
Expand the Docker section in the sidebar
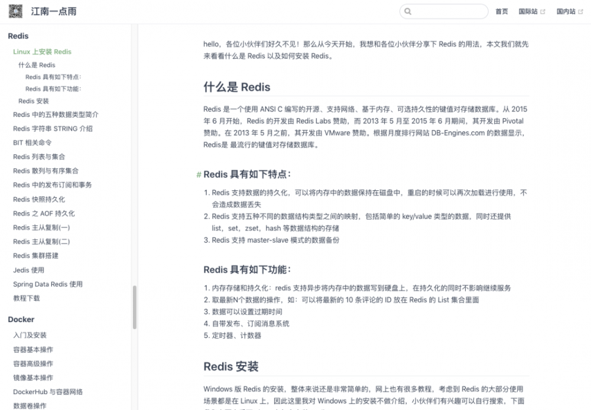(x=21, y=320)
